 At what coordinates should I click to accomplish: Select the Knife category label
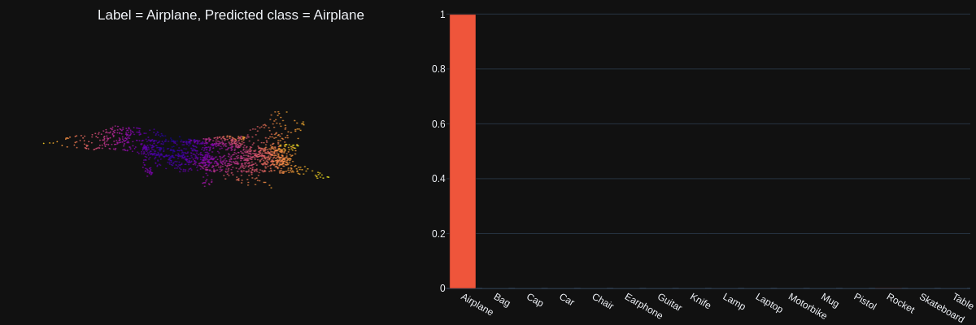click(x=701, y=301)
